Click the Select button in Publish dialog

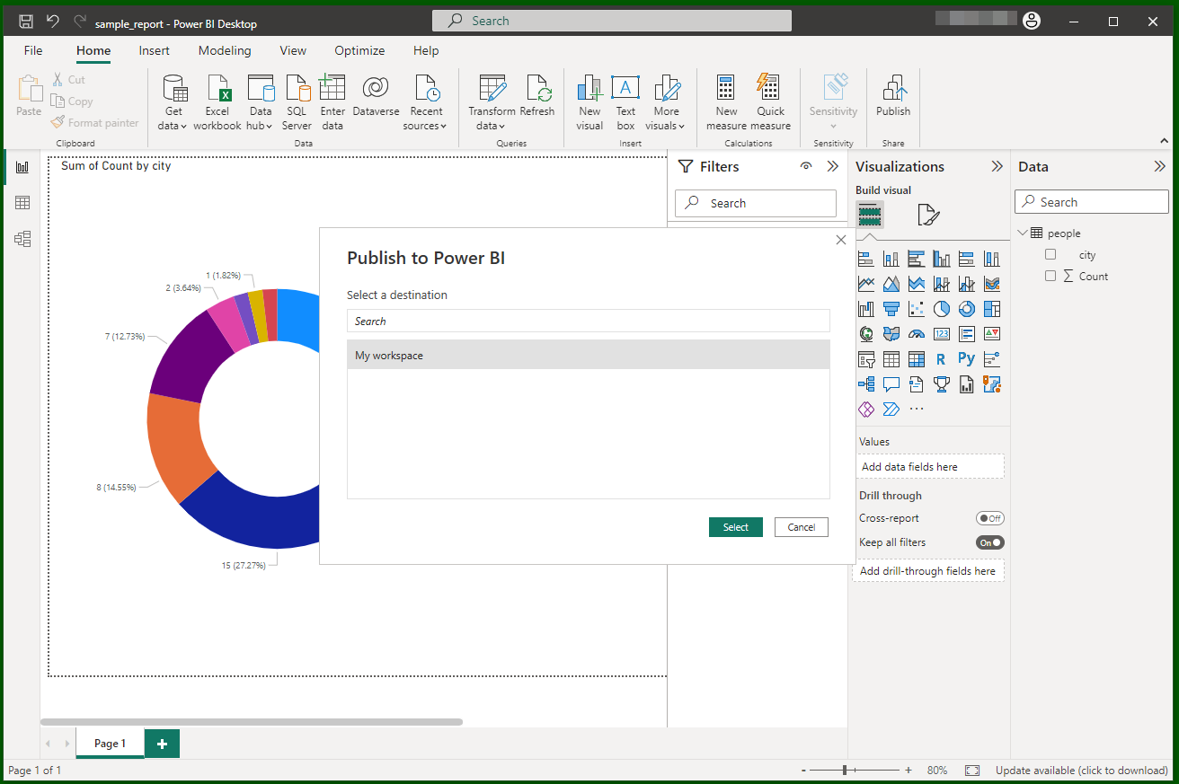735,527
